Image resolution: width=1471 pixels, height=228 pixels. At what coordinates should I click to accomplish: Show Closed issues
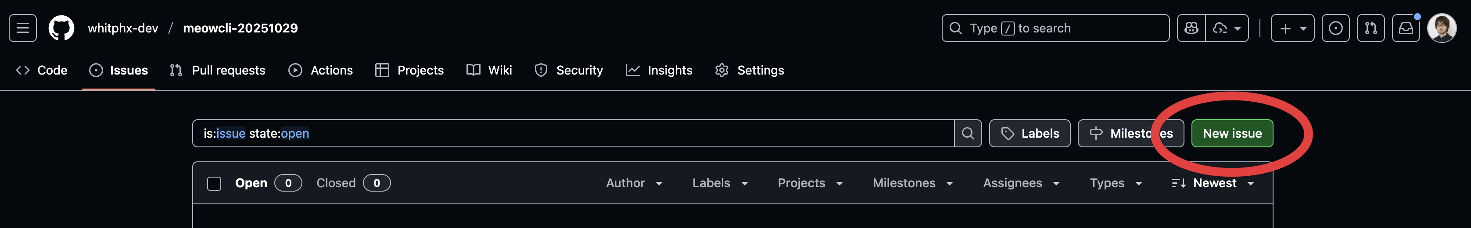click(x=353, y=183)
